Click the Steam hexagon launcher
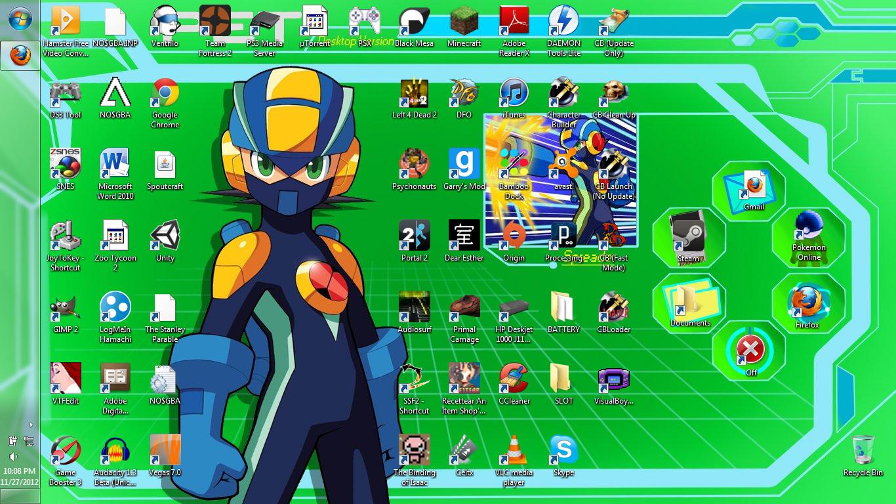 click(x=688, y=238)
